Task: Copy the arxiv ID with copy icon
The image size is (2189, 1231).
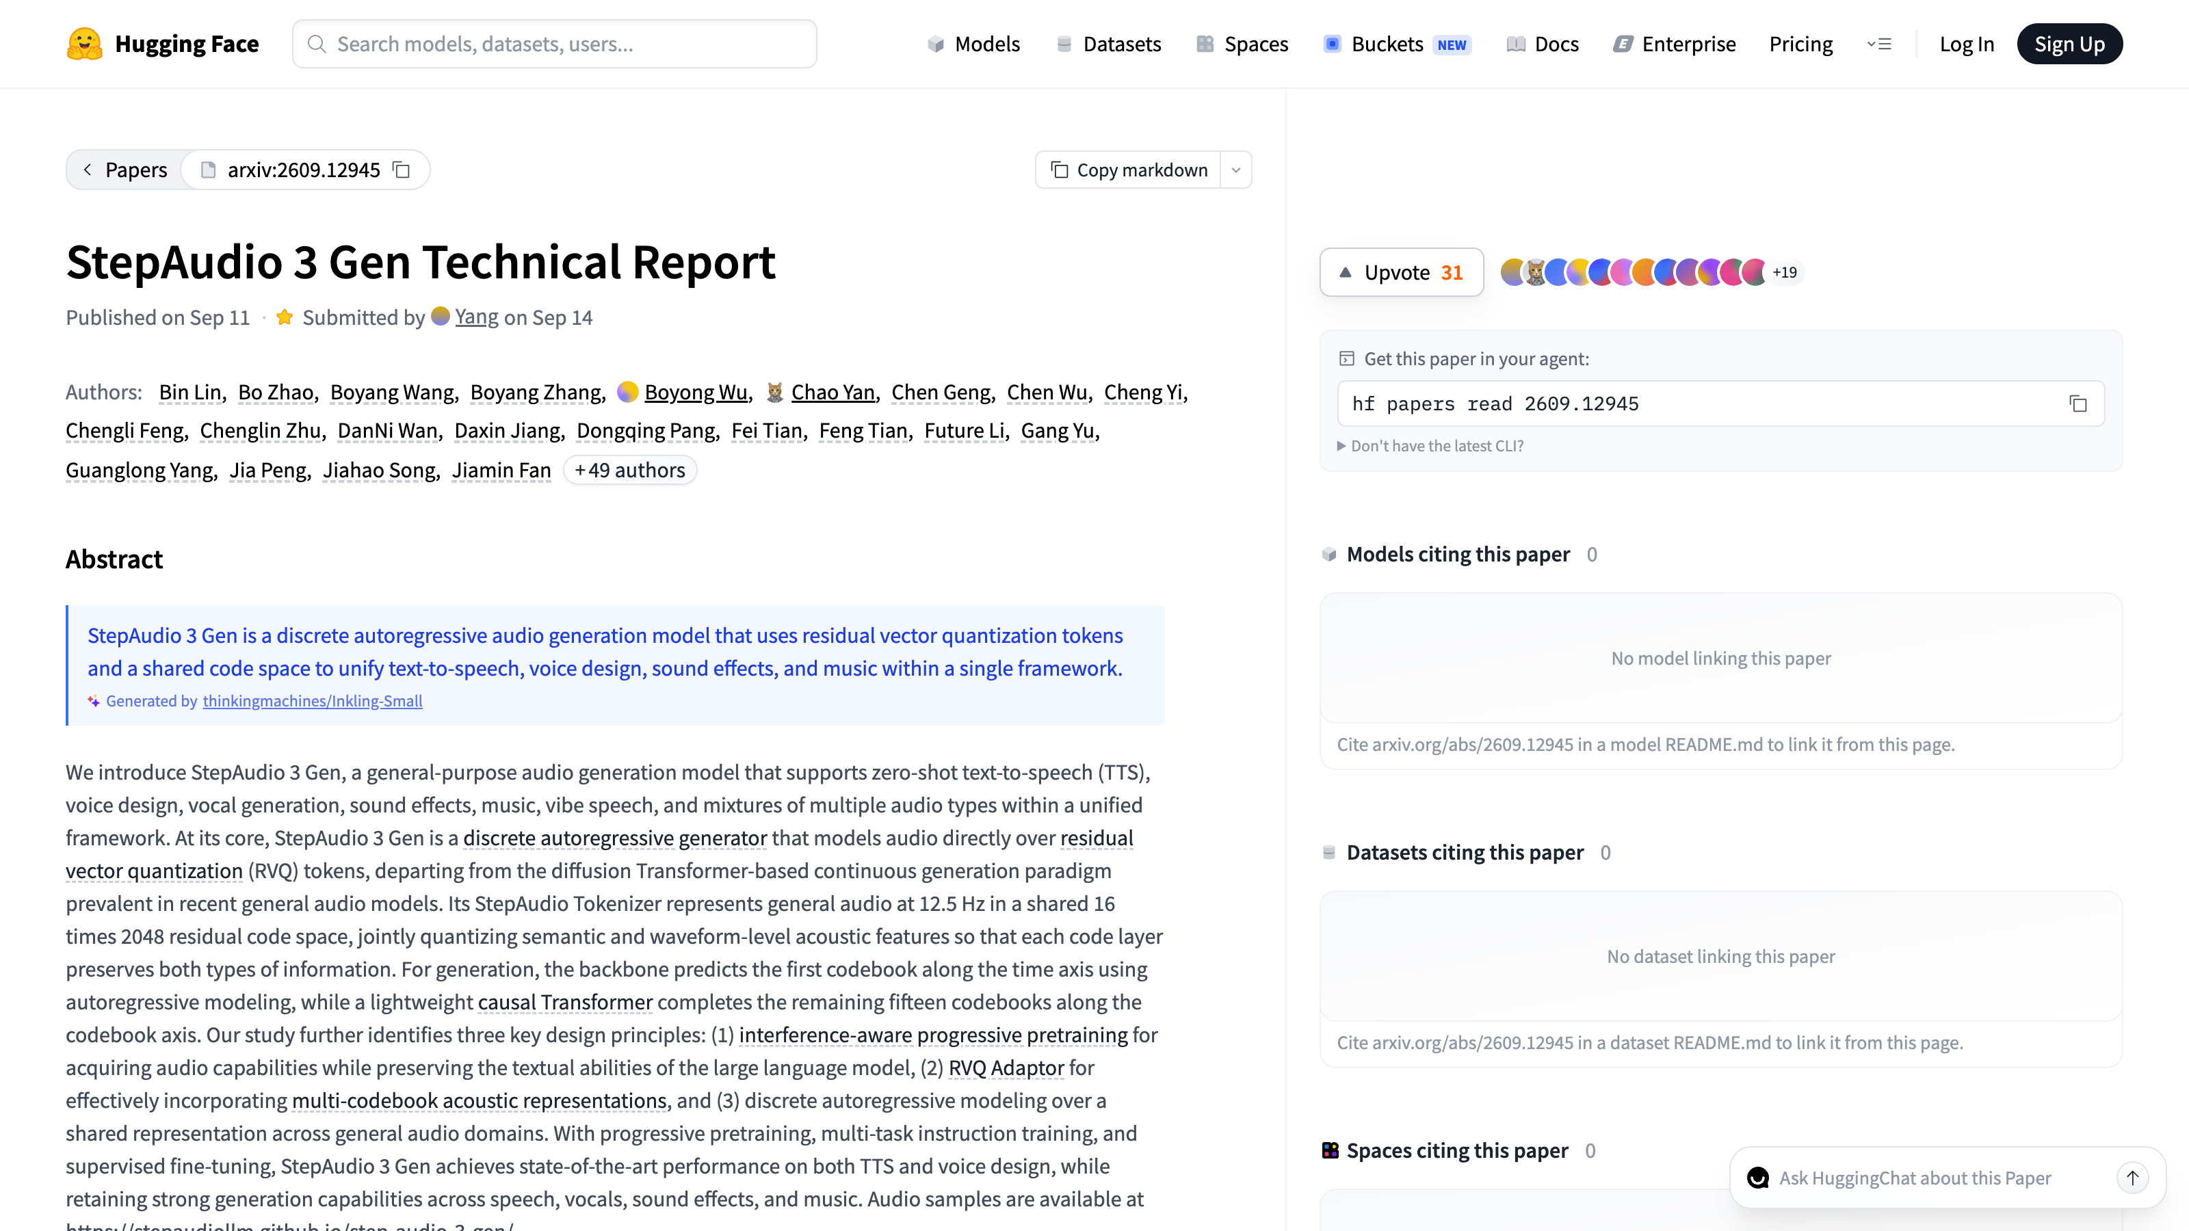Action: (401, 170)
